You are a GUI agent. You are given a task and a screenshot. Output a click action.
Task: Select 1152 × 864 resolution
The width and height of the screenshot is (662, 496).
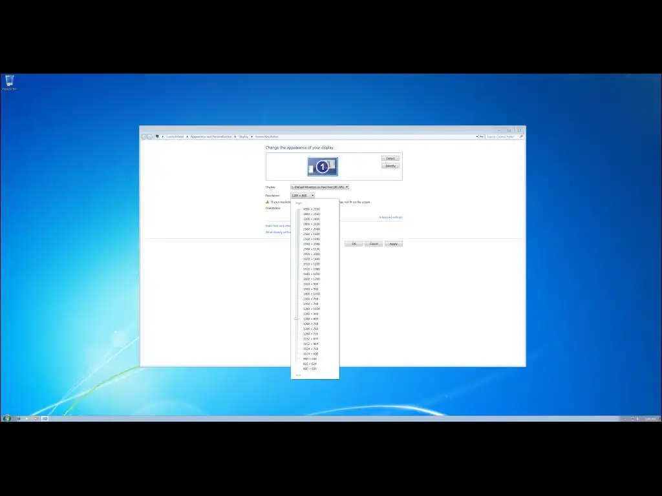point(311,344)
